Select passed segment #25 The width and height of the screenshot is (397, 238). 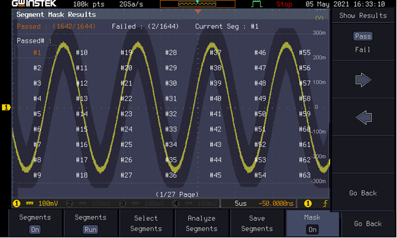tap(126, 145)
